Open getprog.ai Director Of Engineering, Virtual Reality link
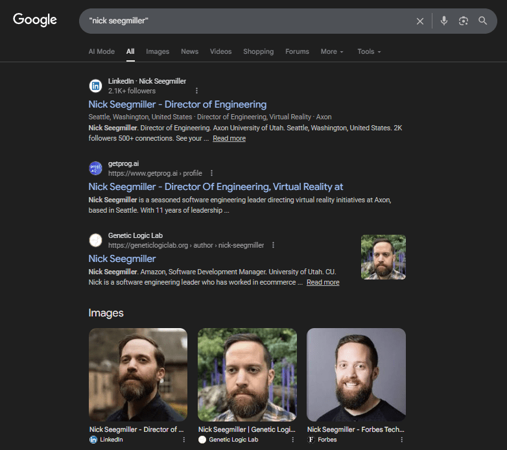 point(216,187)
